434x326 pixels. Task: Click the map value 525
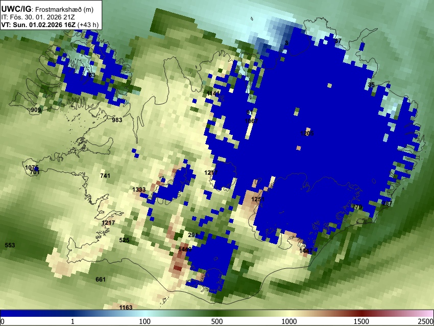(x=124, y=240)
